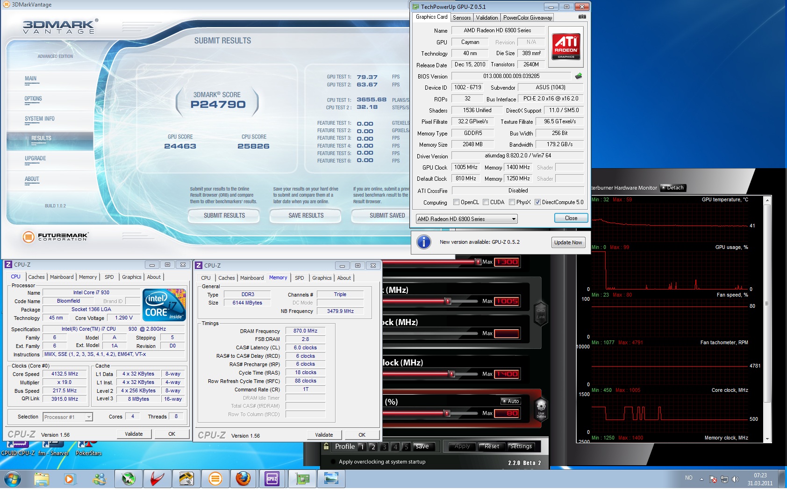Click save next to the Afterburner profiles
787x489 pixels.
point(422,446)
